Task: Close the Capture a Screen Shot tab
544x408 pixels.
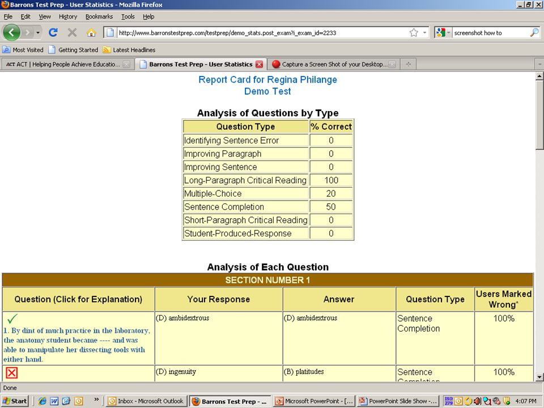Action: [392, 64]
